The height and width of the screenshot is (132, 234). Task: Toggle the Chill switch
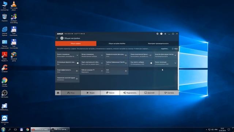click(x=126, y=71)
